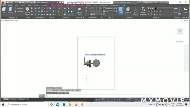Open Layer Properties manager
The width and height of the screenshot is (190, 107).
pos(143,11)
